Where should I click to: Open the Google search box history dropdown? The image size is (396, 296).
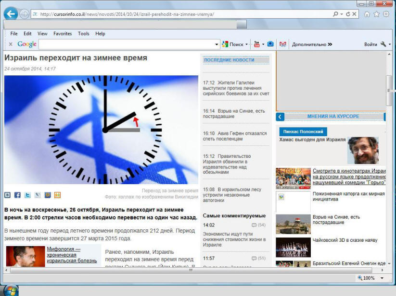coord(217,45)
